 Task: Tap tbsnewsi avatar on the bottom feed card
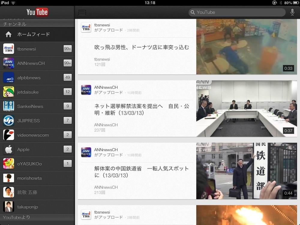pyautogui.click(x=86, y=215)
